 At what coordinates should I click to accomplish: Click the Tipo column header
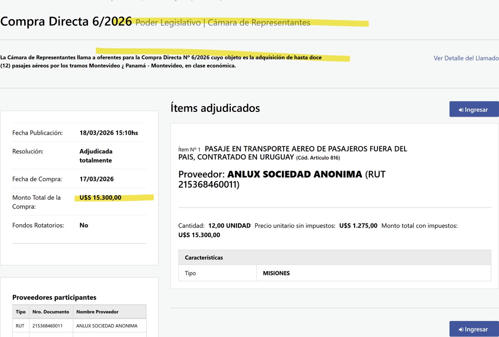[x=20, y=311]
